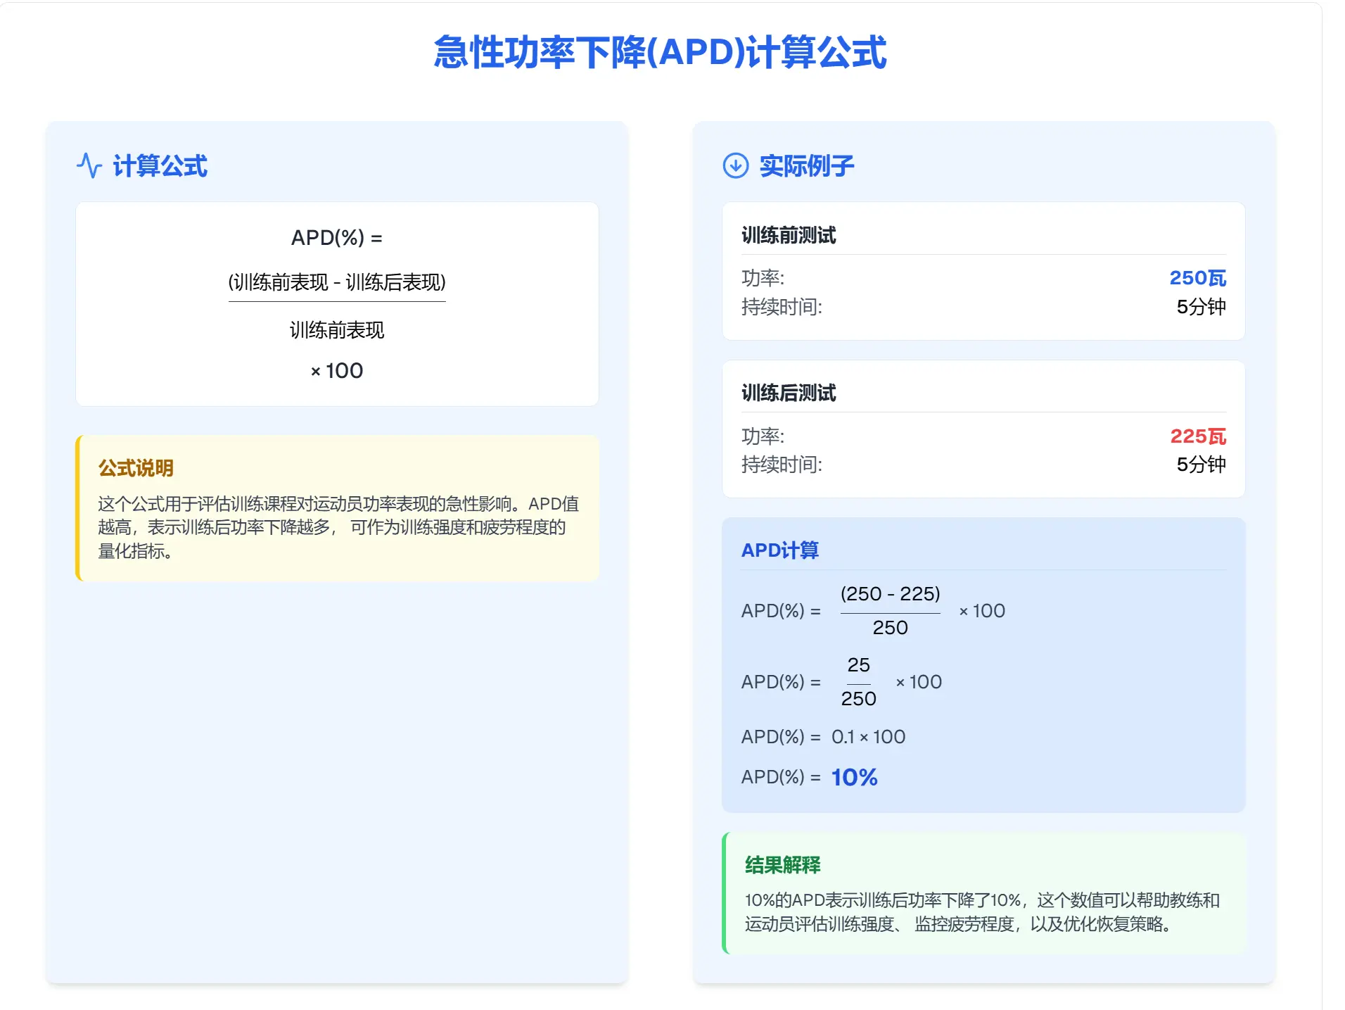Click the explanation paragraph starting 这个公式用于评估
This screenshot has width=1345, height=1010.
coord(338,527)
